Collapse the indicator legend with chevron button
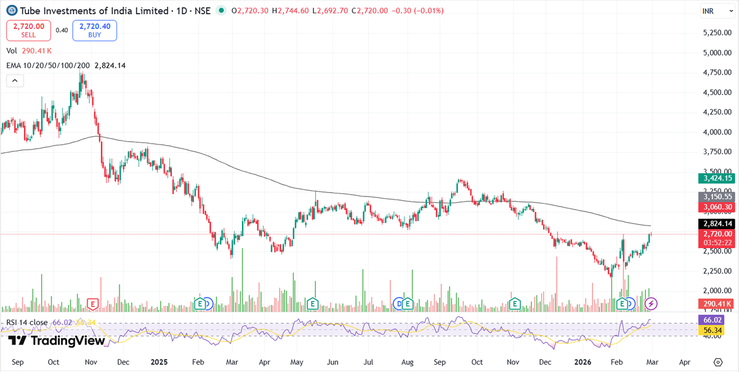The image size is (739, 372). pyautogui.click(x=15, y=80)
